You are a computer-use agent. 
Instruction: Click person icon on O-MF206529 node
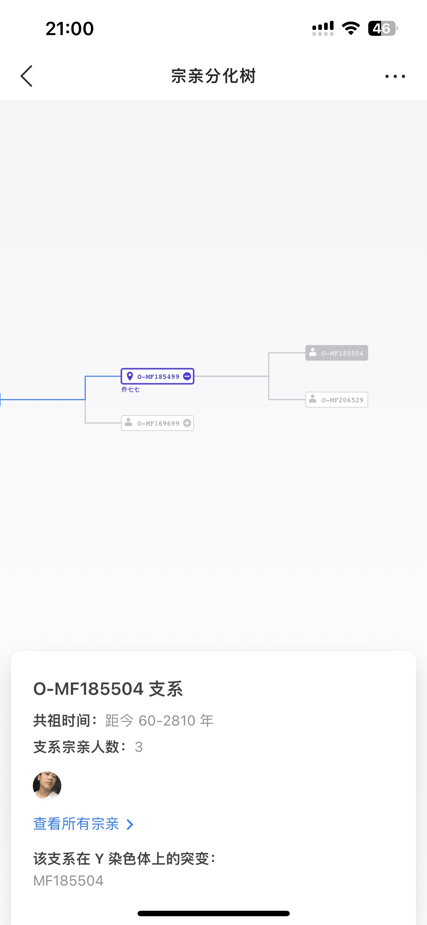313,399
